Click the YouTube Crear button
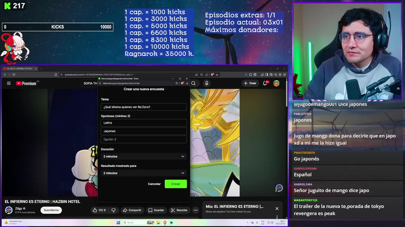 [250, 83]
